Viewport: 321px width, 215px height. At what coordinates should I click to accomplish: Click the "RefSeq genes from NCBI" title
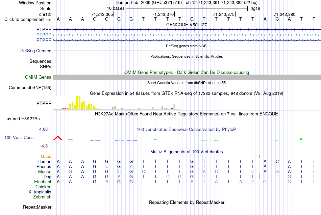[187, 46]
